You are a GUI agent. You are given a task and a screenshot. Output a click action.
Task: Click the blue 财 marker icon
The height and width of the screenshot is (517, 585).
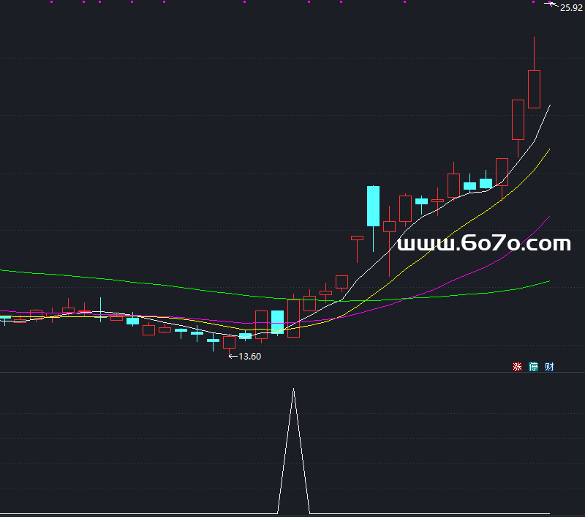pos(550,366)
